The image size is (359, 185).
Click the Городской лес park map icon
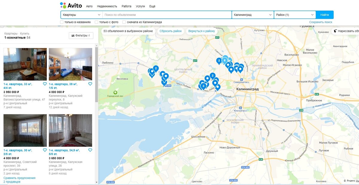115,92
